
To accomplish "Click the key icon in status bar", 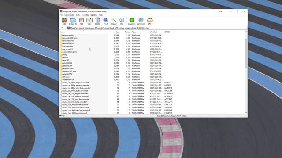I will pyautogui.click(x=63, y=116).
